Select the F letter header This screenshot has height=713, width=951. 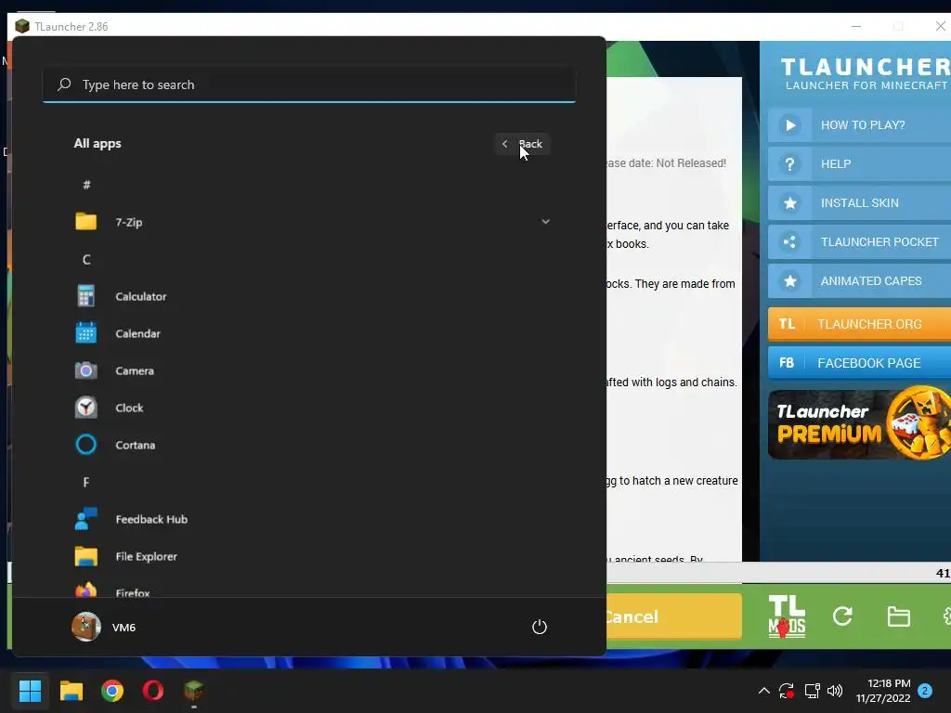coord(86,482)
